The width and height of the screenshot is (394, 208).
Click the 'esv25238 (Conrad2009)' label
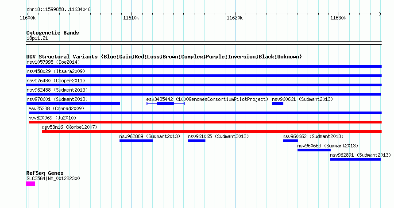tap(56, 108)
